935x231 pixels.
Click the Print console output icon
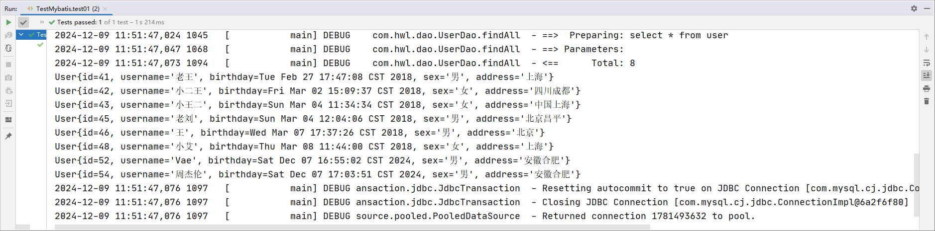pyautogui.click(x=927, y=88)
